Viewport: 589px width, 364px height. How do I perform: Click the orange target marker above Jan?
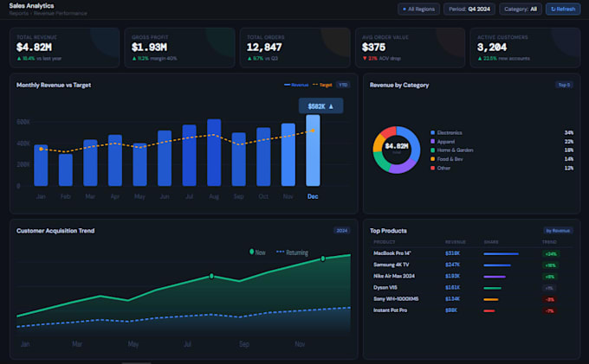pyautogui.click(x=41, y=150)
